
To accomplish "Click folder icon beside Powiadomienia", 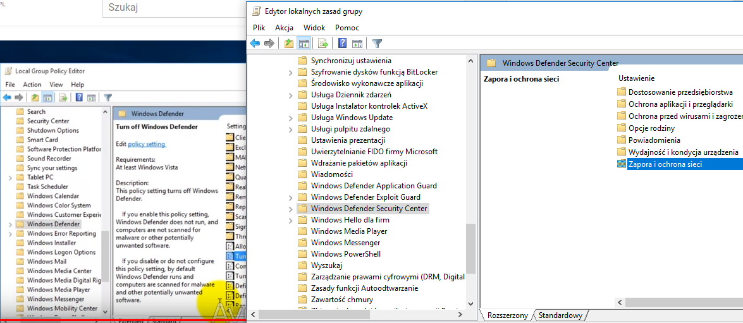I will click(x=622, y=140).
